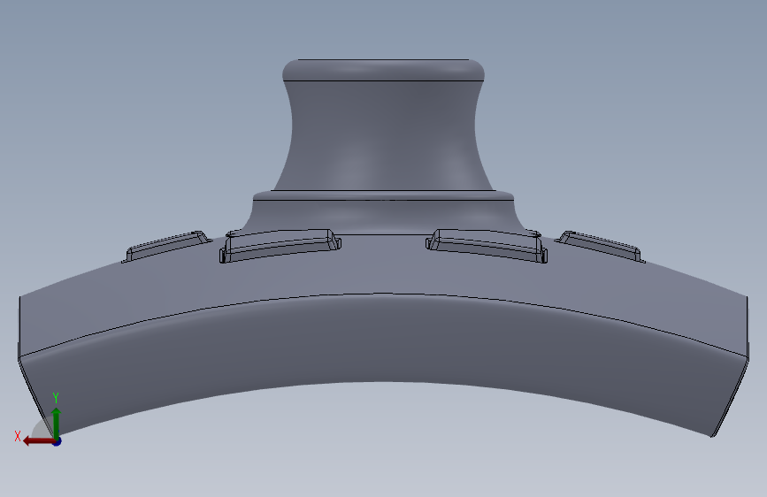Select the leftmost raised tab on the ring
This screenshot has width=767, height=497.
point(166,246)
